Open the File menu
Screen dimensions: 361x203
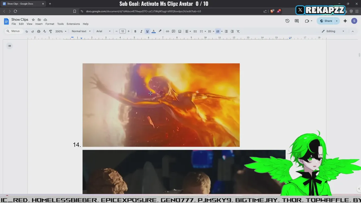[x=14, y=24]
